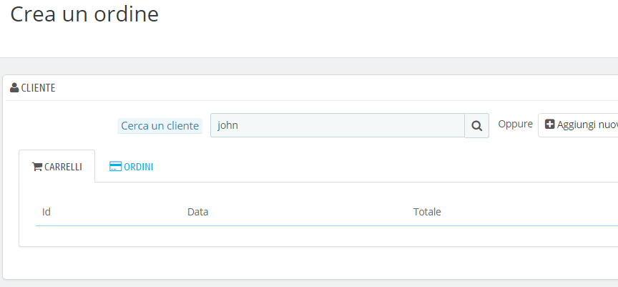Viewport: 618px width, 287px height.
Task: Open the Ordini tab
Action: coord(132,167)
